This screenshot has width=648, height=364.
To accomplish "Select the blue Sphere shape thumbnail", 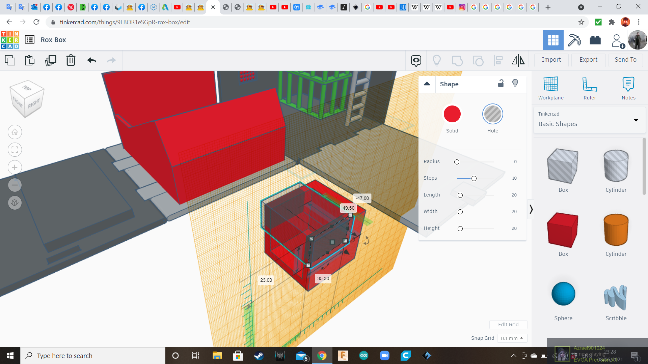I will [x=563, y=294].
